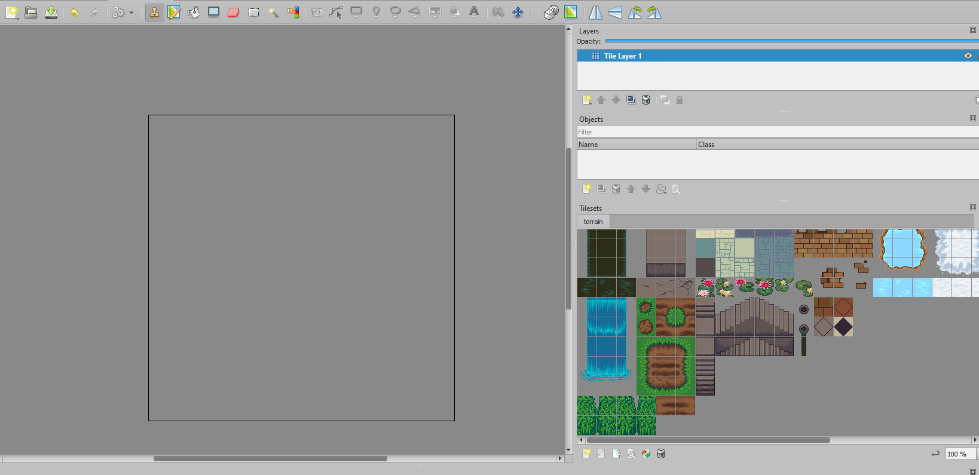This screenshot has height=475, width=979.
Task: Select the Insert Point tool
Action: pos(376,12)
